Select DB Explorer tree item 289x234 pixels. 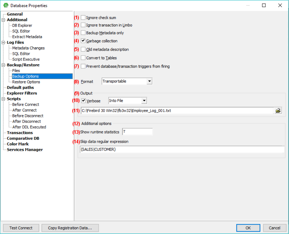22,25
